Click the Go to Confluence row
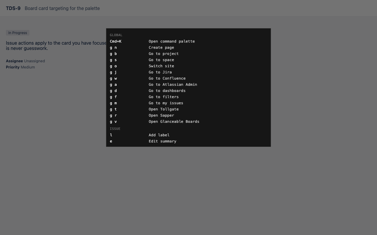The image size is (377, 235). point(188,78)
